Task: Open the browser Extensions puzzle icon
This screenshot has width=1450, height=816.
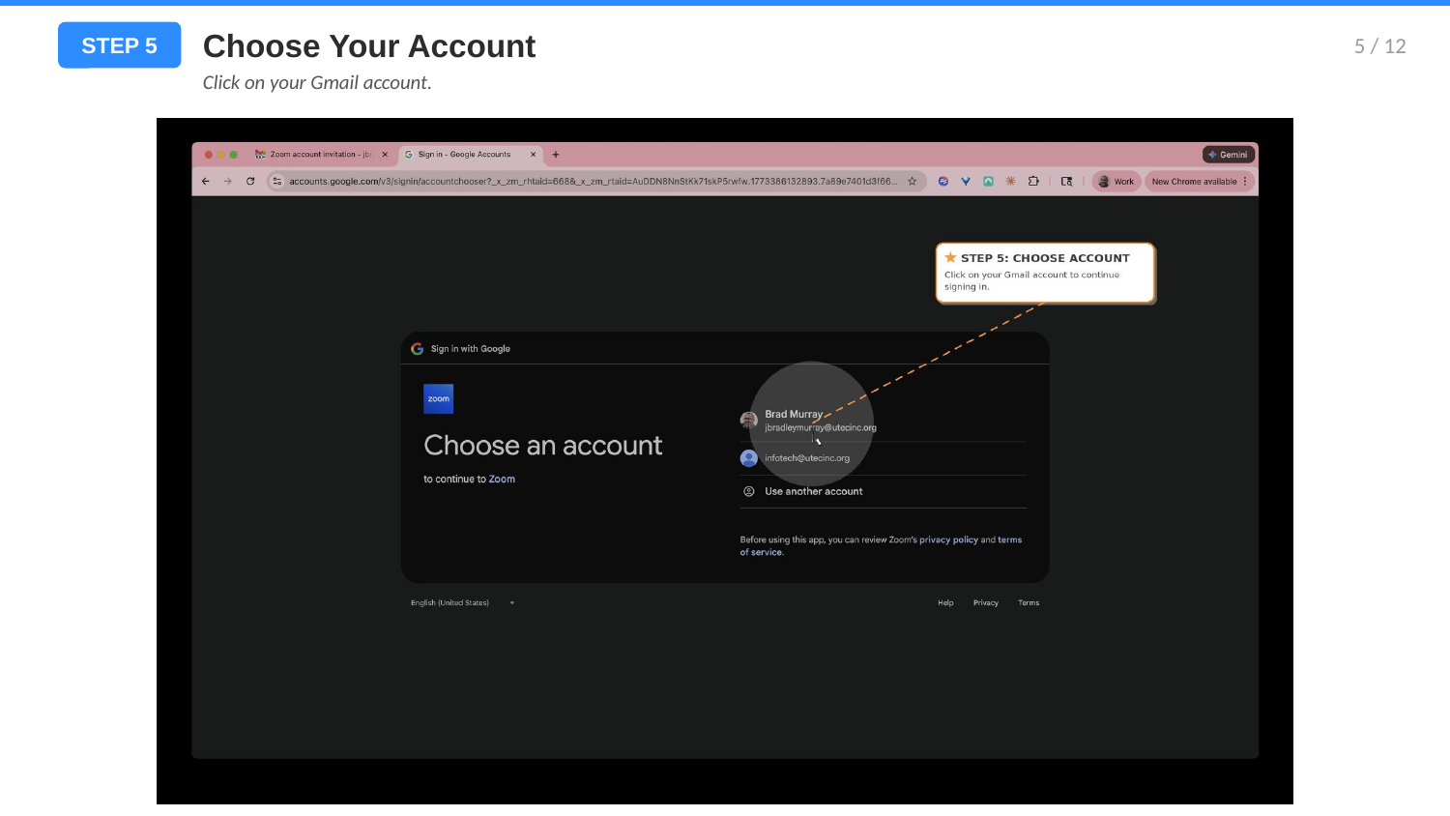Action: coord(1034,181)
